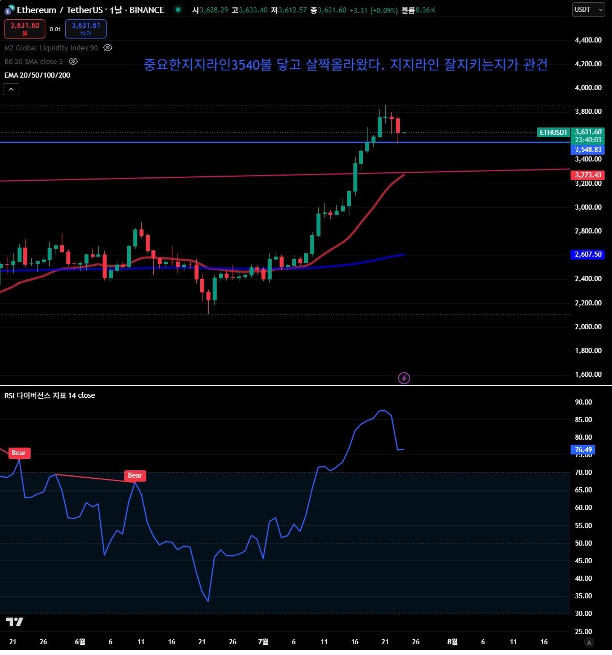Screen dimensions: 612x655
Task: Click the ETHUSDT price label tag
Action: [553, 133]
